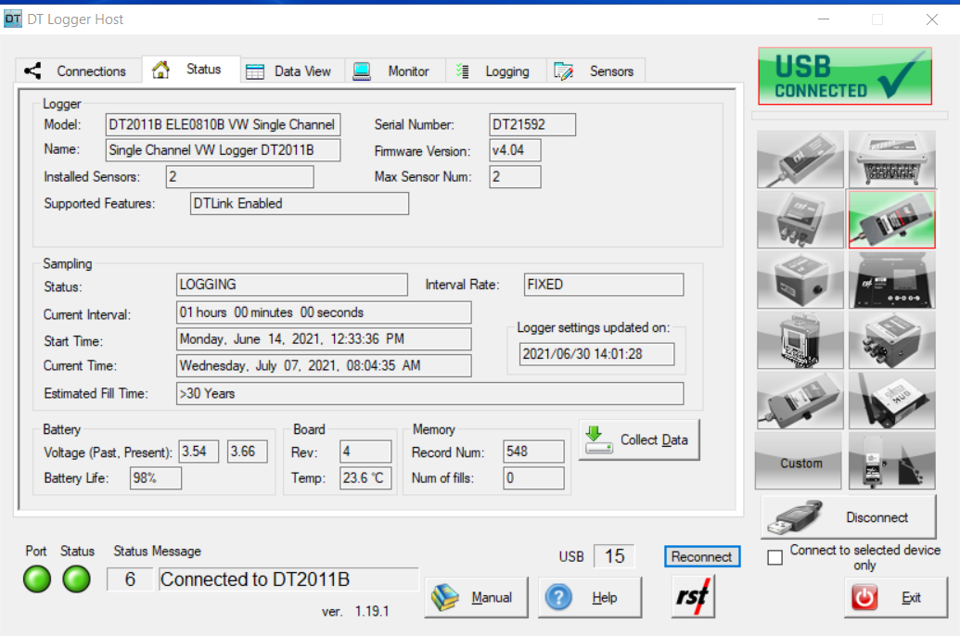Click the rst logo button
960x636 pixels.
tap(693, 596)
